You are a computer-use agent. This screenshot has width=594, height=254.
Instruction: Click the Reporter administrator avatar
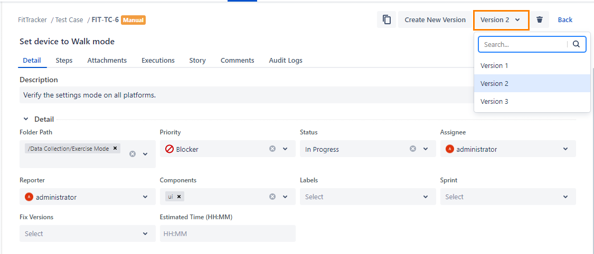coord(29,197)
